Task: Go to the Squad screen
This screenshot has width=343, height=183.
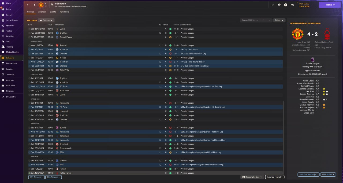Action: pos(12,15)
